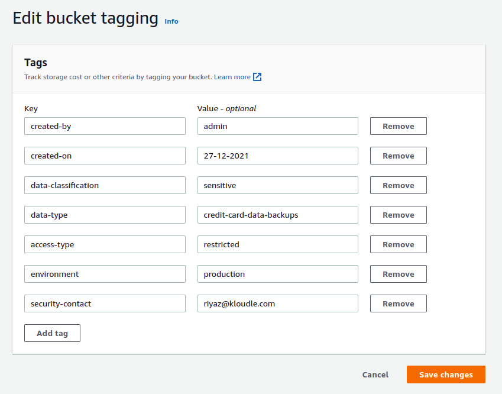The image size is (502, 394).
Task: Select the 27-12-2021 value field
Action: click(x=277, y=156)
